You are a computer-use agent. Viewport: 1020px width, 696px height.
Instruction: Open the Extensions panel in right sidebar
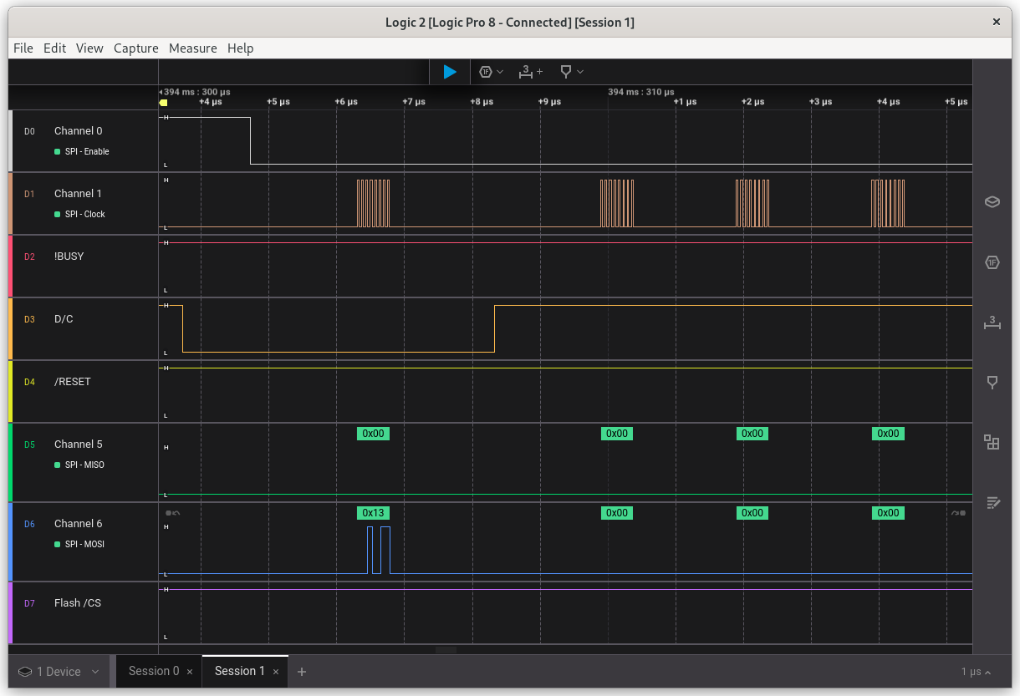992,442
